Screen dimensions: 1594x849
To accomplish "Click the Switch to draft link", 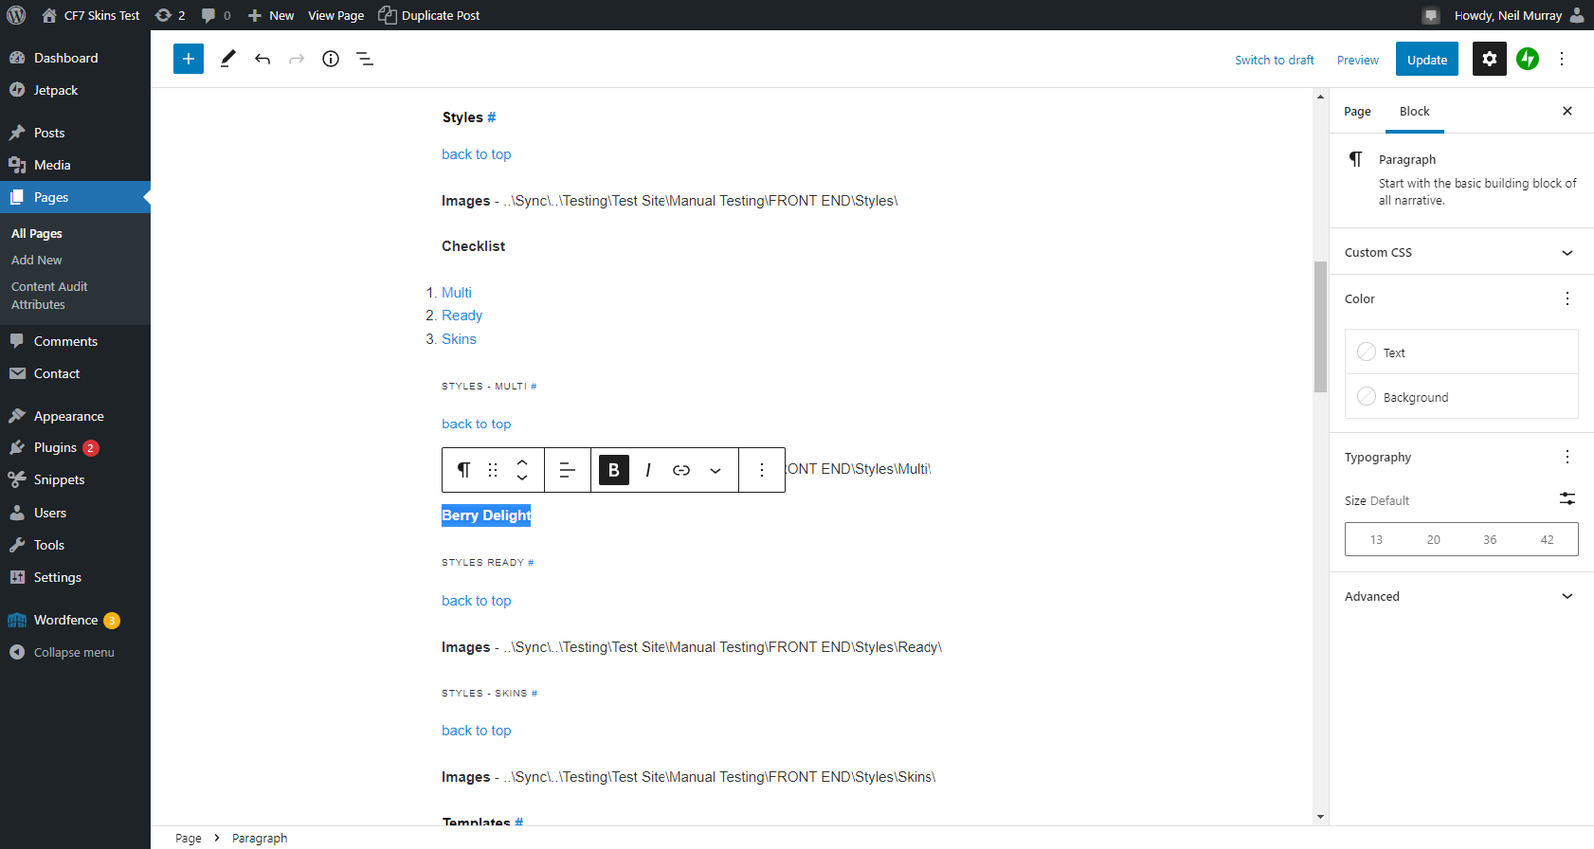I will (x=1274, y=60).
